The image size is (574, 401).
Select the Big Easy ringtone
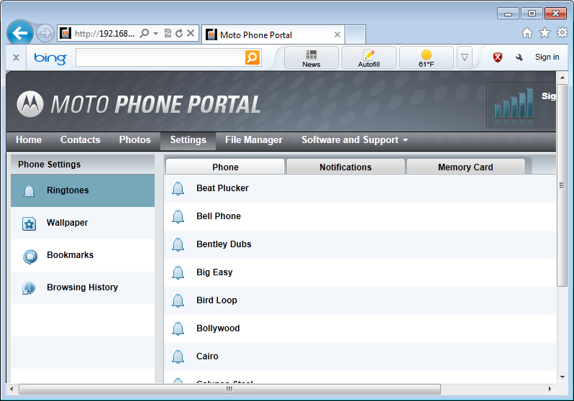(x=360, y=272)
